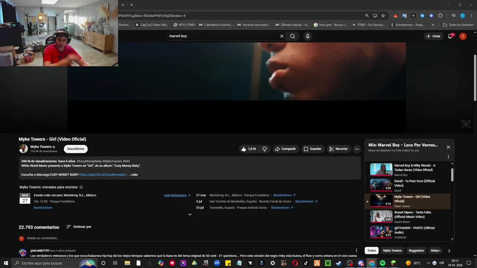Open Opera browser from the taskbar
This screenshot has height=268, width=477.
point(295,263)
